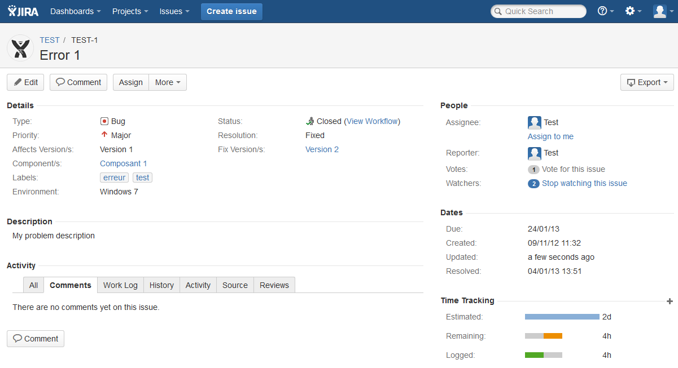The image size is (678, 368).
Task: Click the Estimated time progress bar
Action: tap(562, 317)
